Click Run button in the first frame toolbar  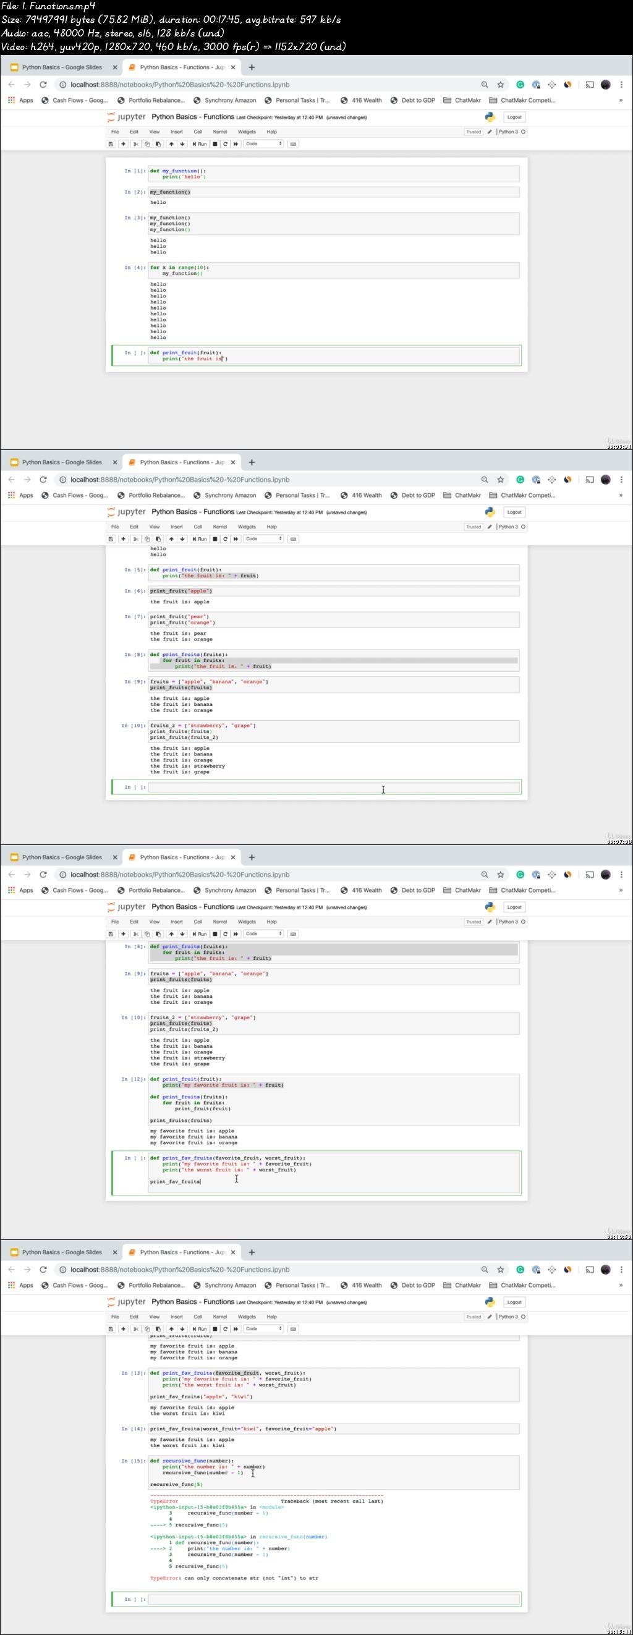(x=200, y=144)
